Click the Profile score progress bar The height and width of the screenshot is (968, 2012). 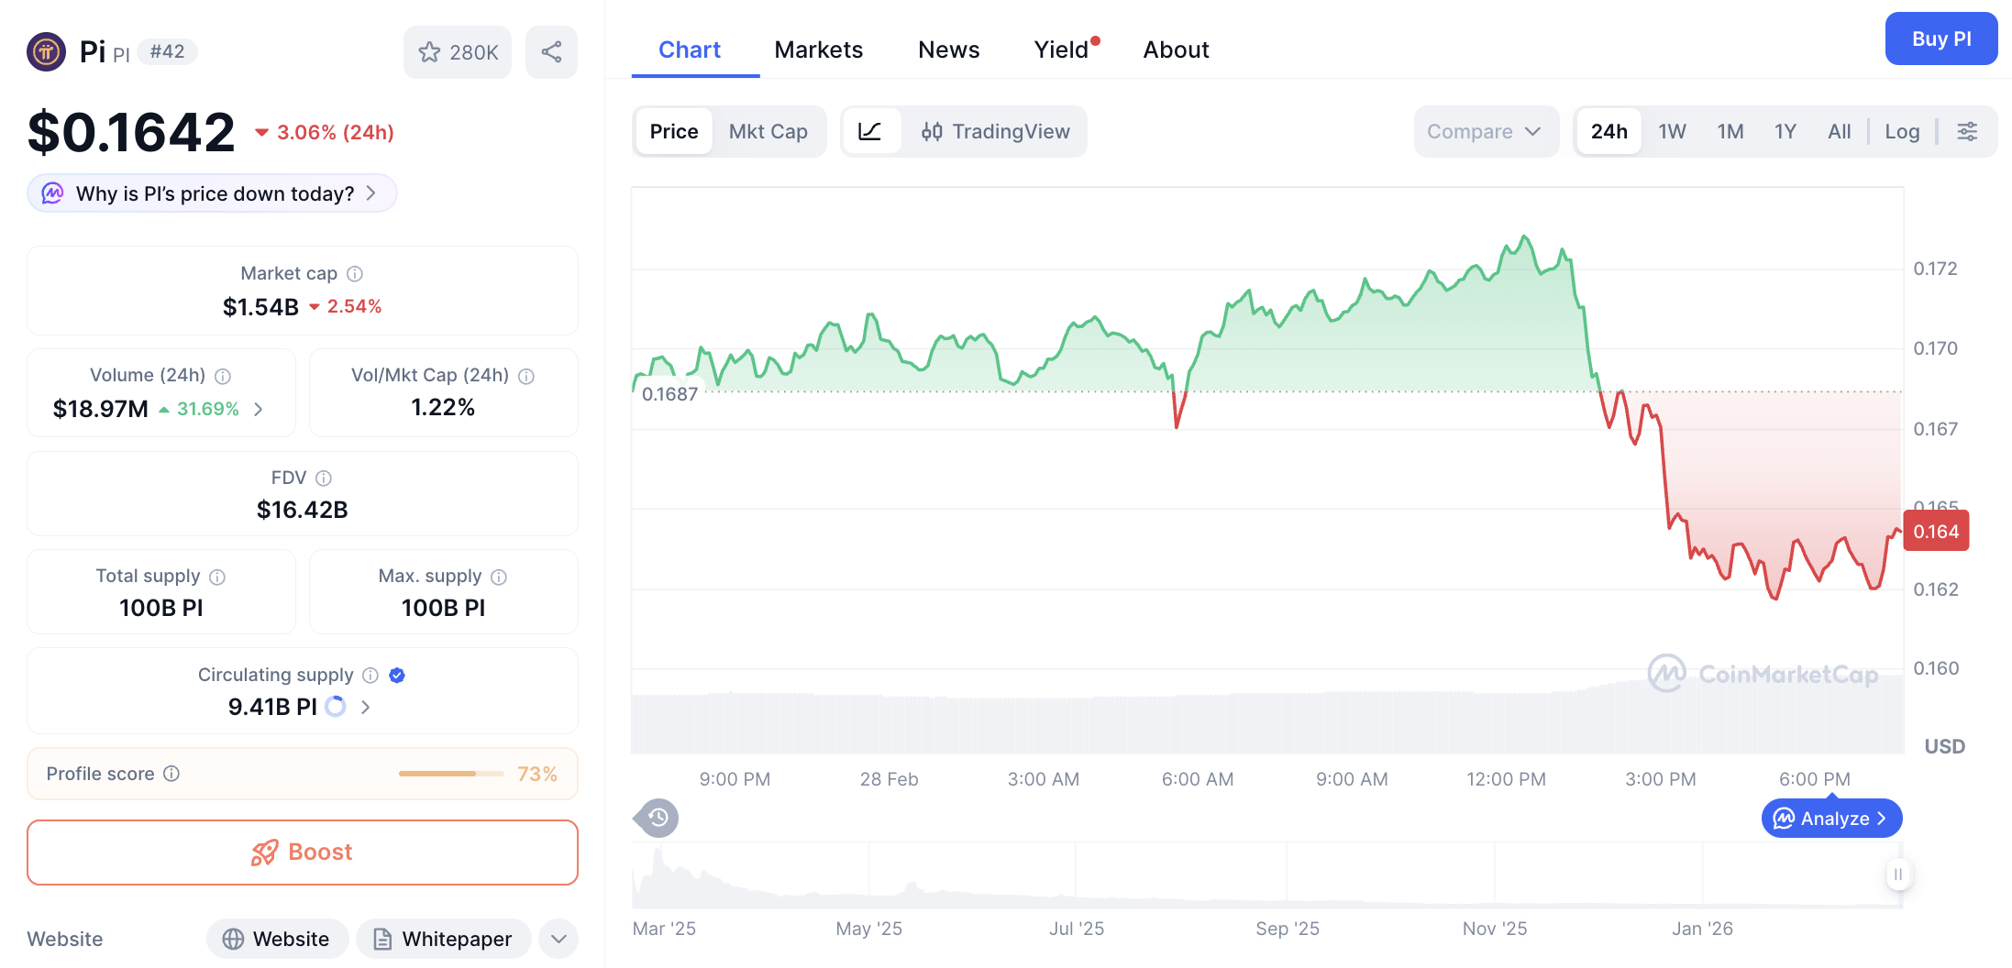point(449,774)
